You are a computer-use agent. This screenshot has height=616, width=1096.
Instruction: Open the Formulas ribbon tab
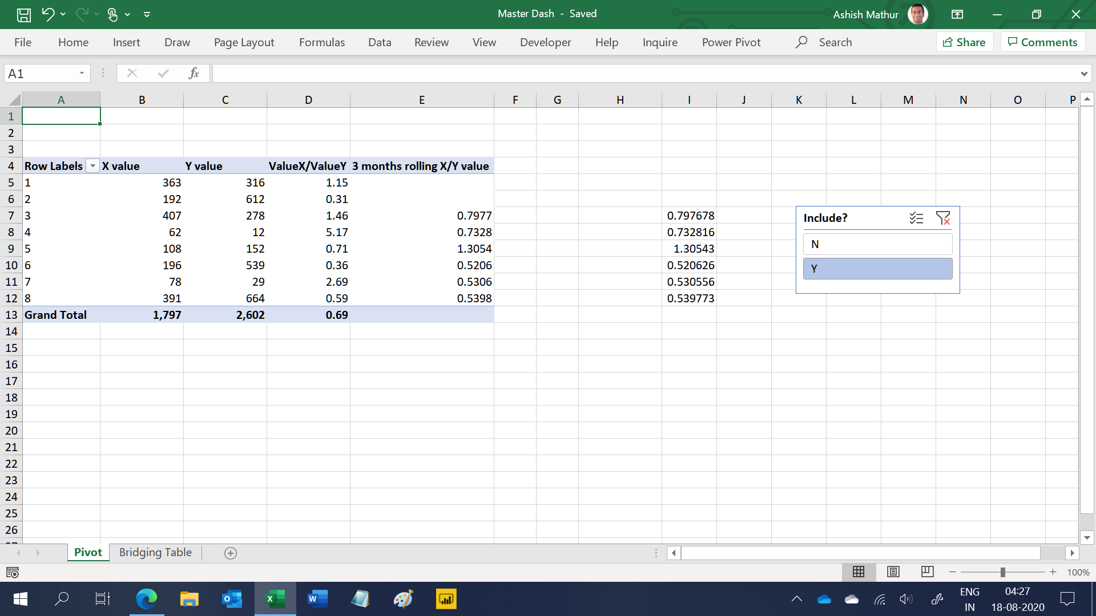(322, 42)
